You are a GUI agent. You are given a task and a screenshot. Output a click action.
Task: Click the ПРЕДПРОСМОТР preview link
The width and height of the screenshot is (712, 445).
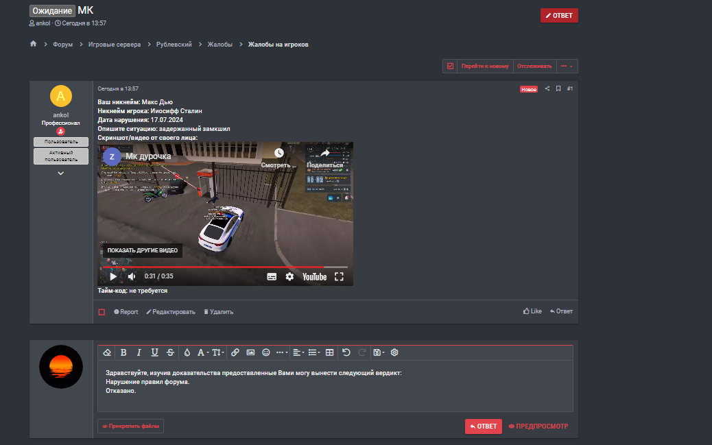pos(538,426)
